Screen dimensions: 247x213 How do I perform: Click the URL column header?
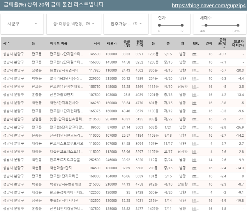pyautogui.click(x=196, y=43)
